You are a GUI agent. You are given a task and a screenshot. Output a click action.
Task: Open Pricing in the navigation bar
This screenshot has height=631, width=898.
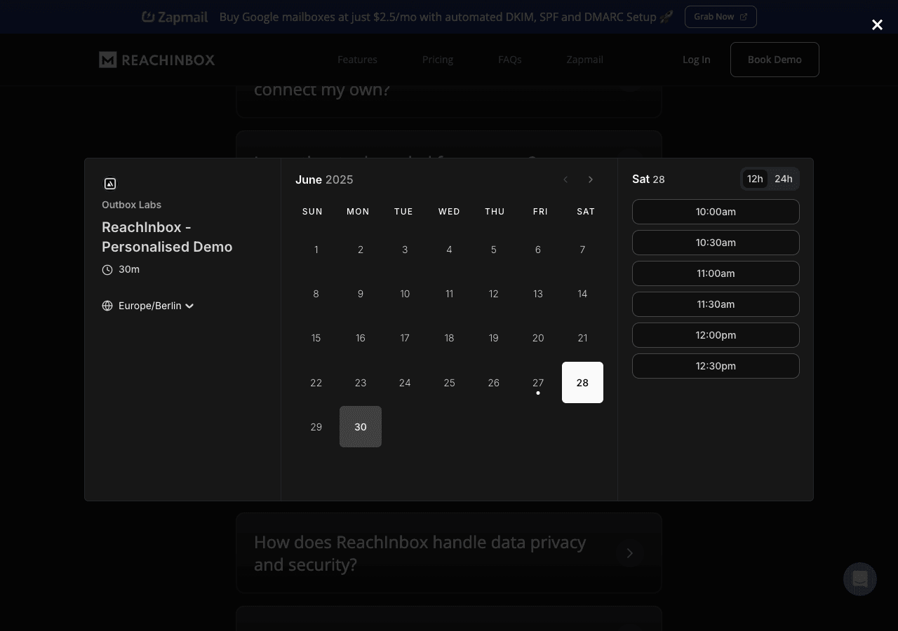click(x=438, y=60)
